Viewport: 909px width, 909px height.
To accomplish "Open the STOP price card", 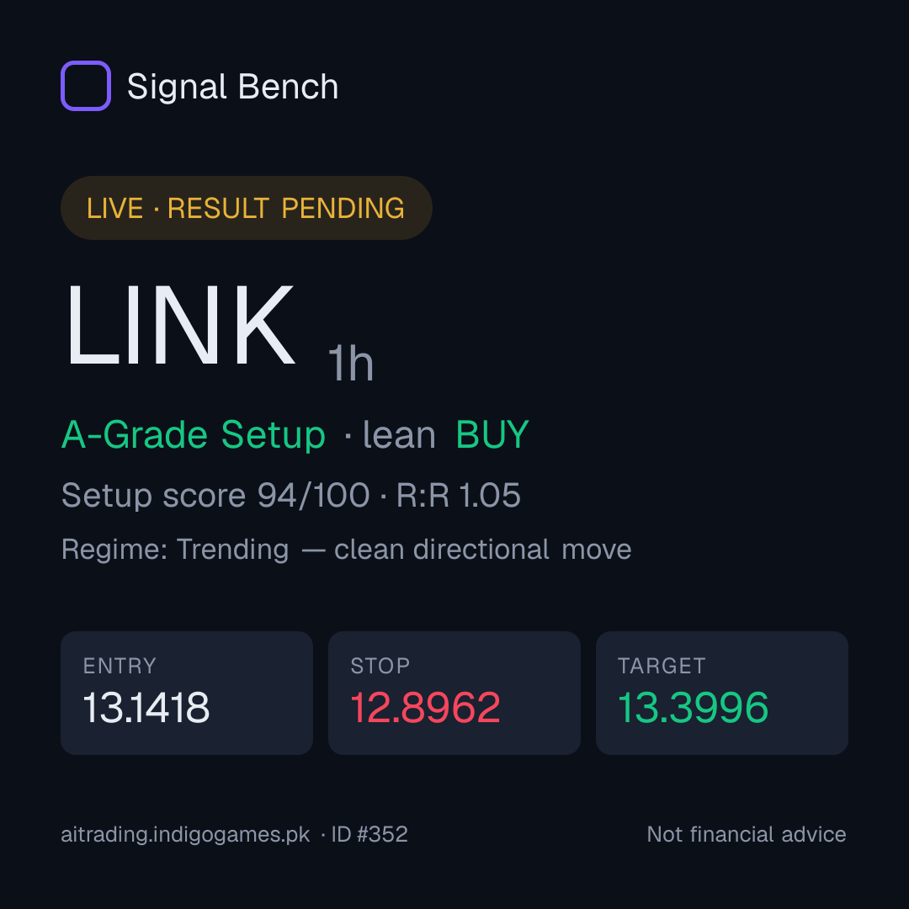I will pyautogui.click(x=454, y=693).
